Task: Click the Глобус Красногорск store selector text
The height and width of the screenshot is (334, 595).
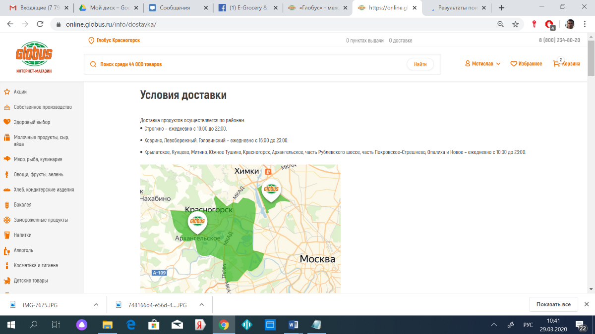Action: coord(118,41)
